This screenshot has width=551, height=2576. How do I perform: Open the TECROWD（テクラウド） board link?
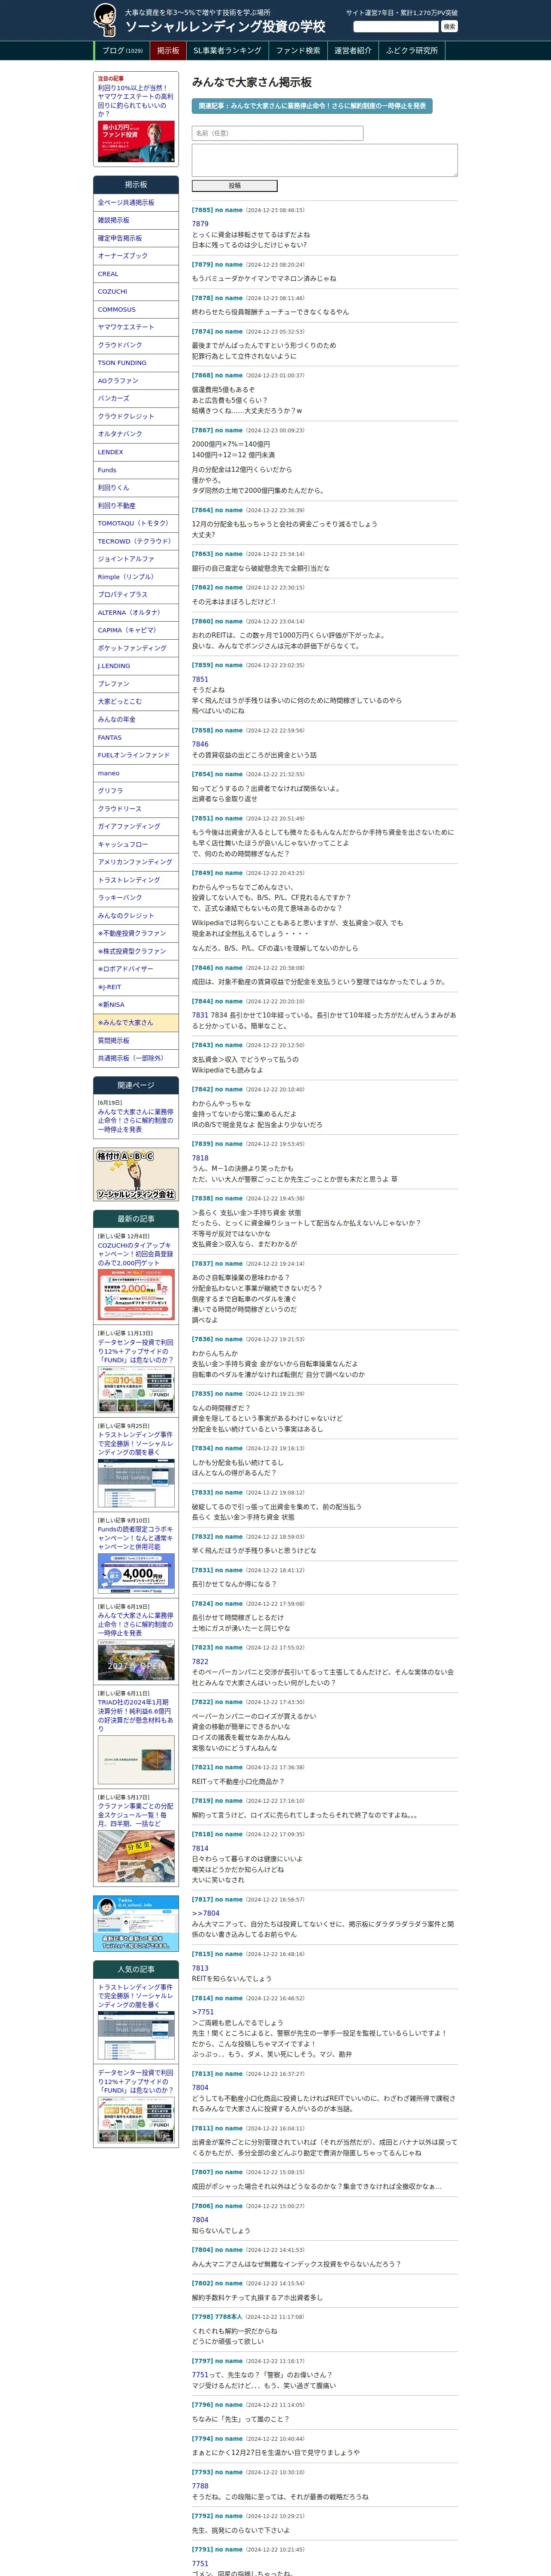pos(136,541)
